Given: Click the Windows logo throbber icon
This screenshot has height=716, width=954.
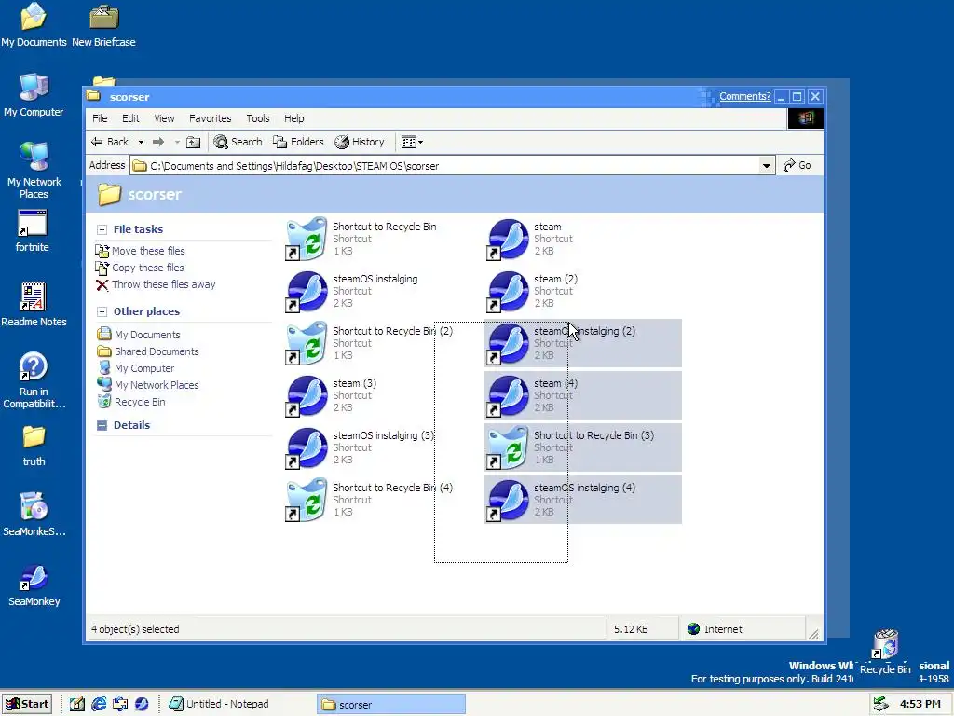Looking at the screenshot, I should tap(806, 118).
